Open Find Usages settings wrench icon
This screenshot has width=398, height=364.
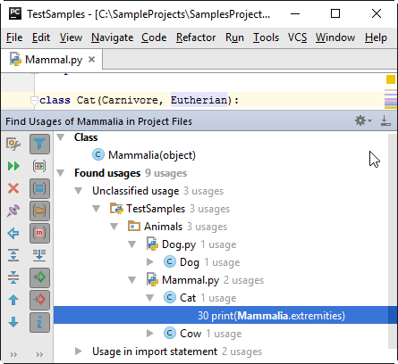pos(13,145)
